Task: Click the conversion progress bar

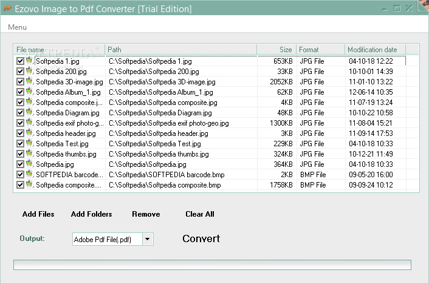Action: pos(212,265)
